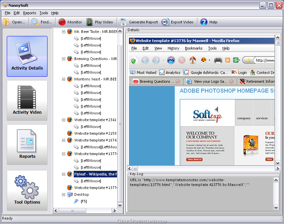284x224 pixels.
Task: Click the Details view scroll up arrow
Action: pos(278,38)
